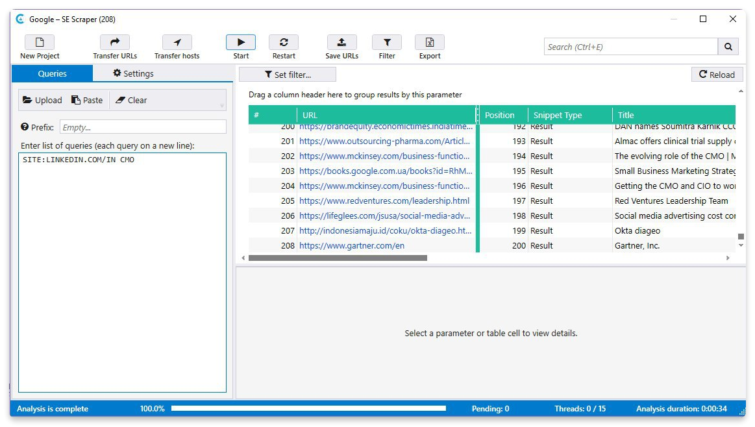Click the 'Pending: 0' status entry
The height and width of the screenshot is (427, 755).
click(490, 409)
